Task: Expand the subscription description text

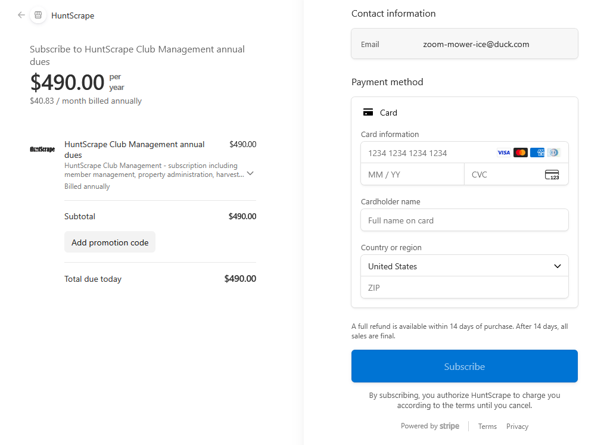Action: (x=250, y=173)
